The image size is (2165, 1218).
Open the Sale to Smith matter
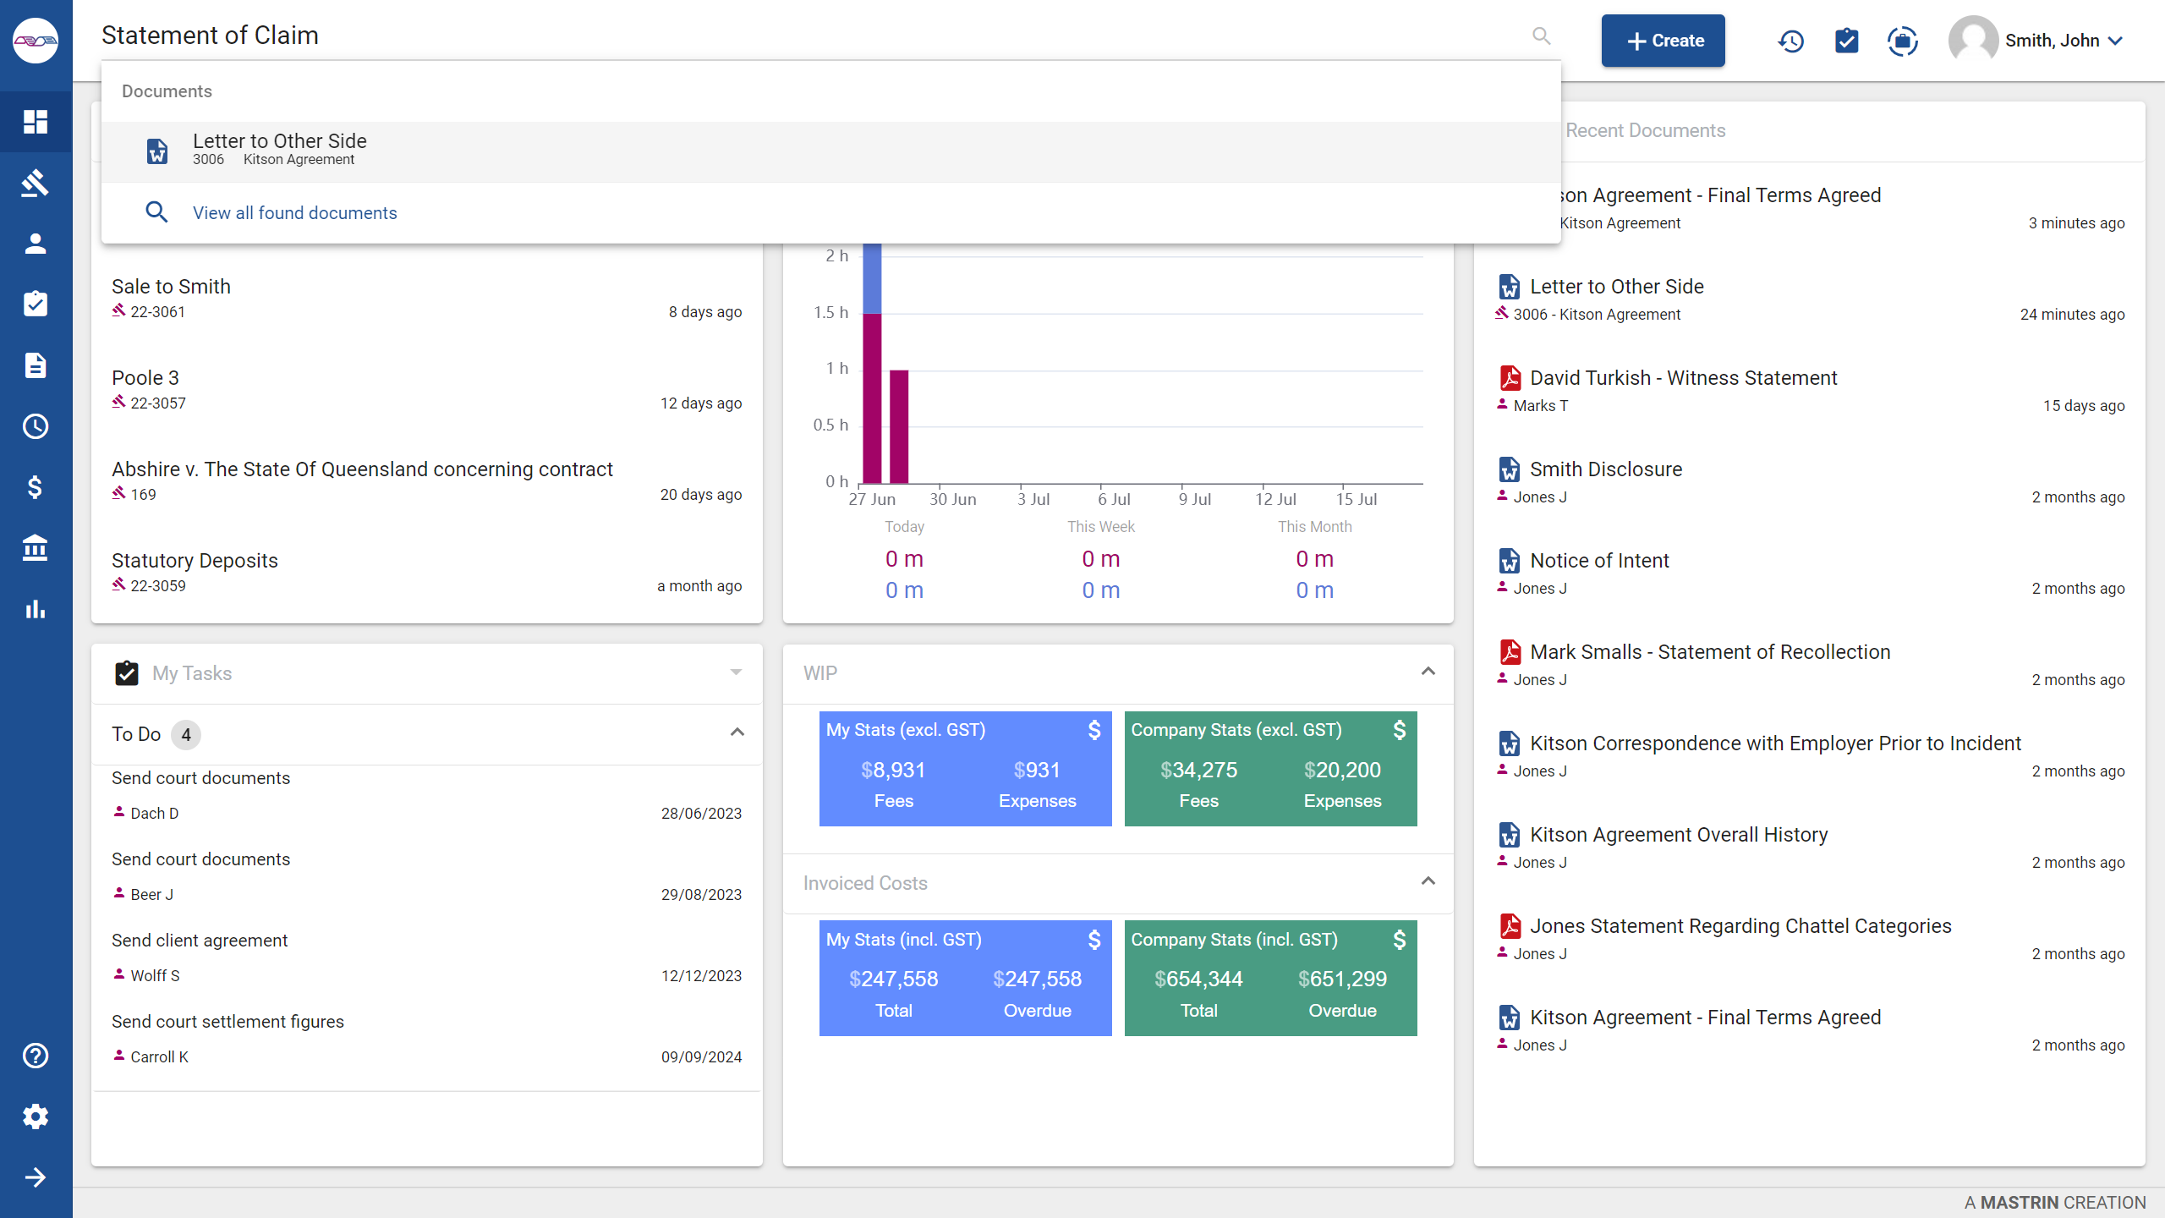(x=171, y=287)
